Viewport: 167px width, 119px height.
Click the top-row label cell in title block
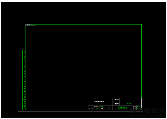[x=116, y=100]
